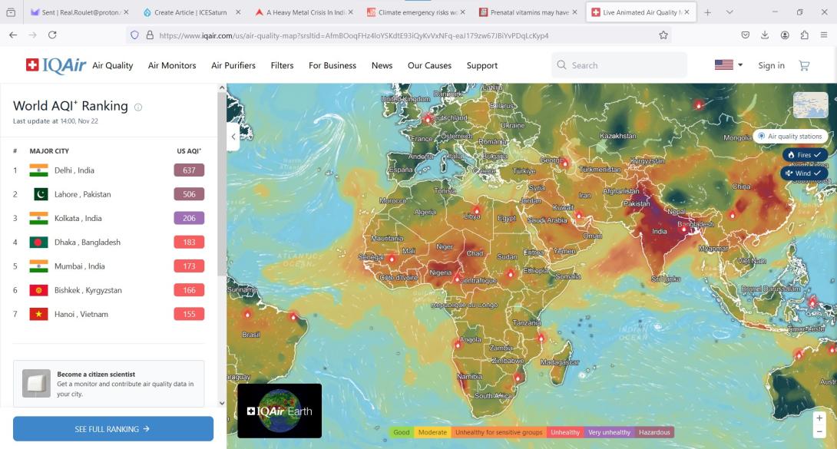Bookmark this page with the star icon
This screenshot has width=837, height=449.
tap(663, 35)
